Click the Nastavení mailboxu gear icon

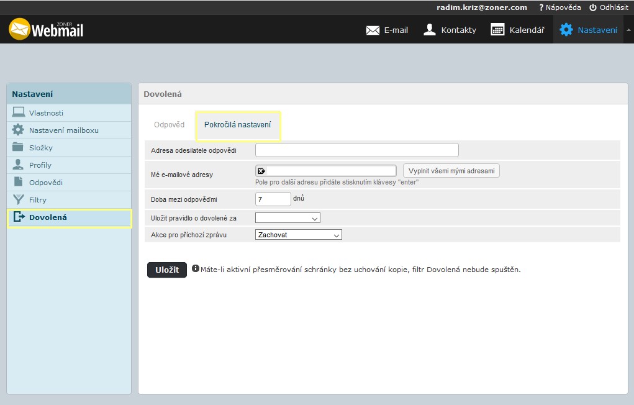click(19, 130)
